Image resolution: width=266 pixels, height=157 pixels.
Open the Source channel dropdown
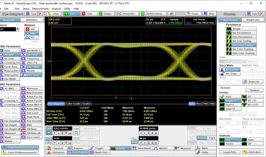pyautogui.click(x=17, y=29)
